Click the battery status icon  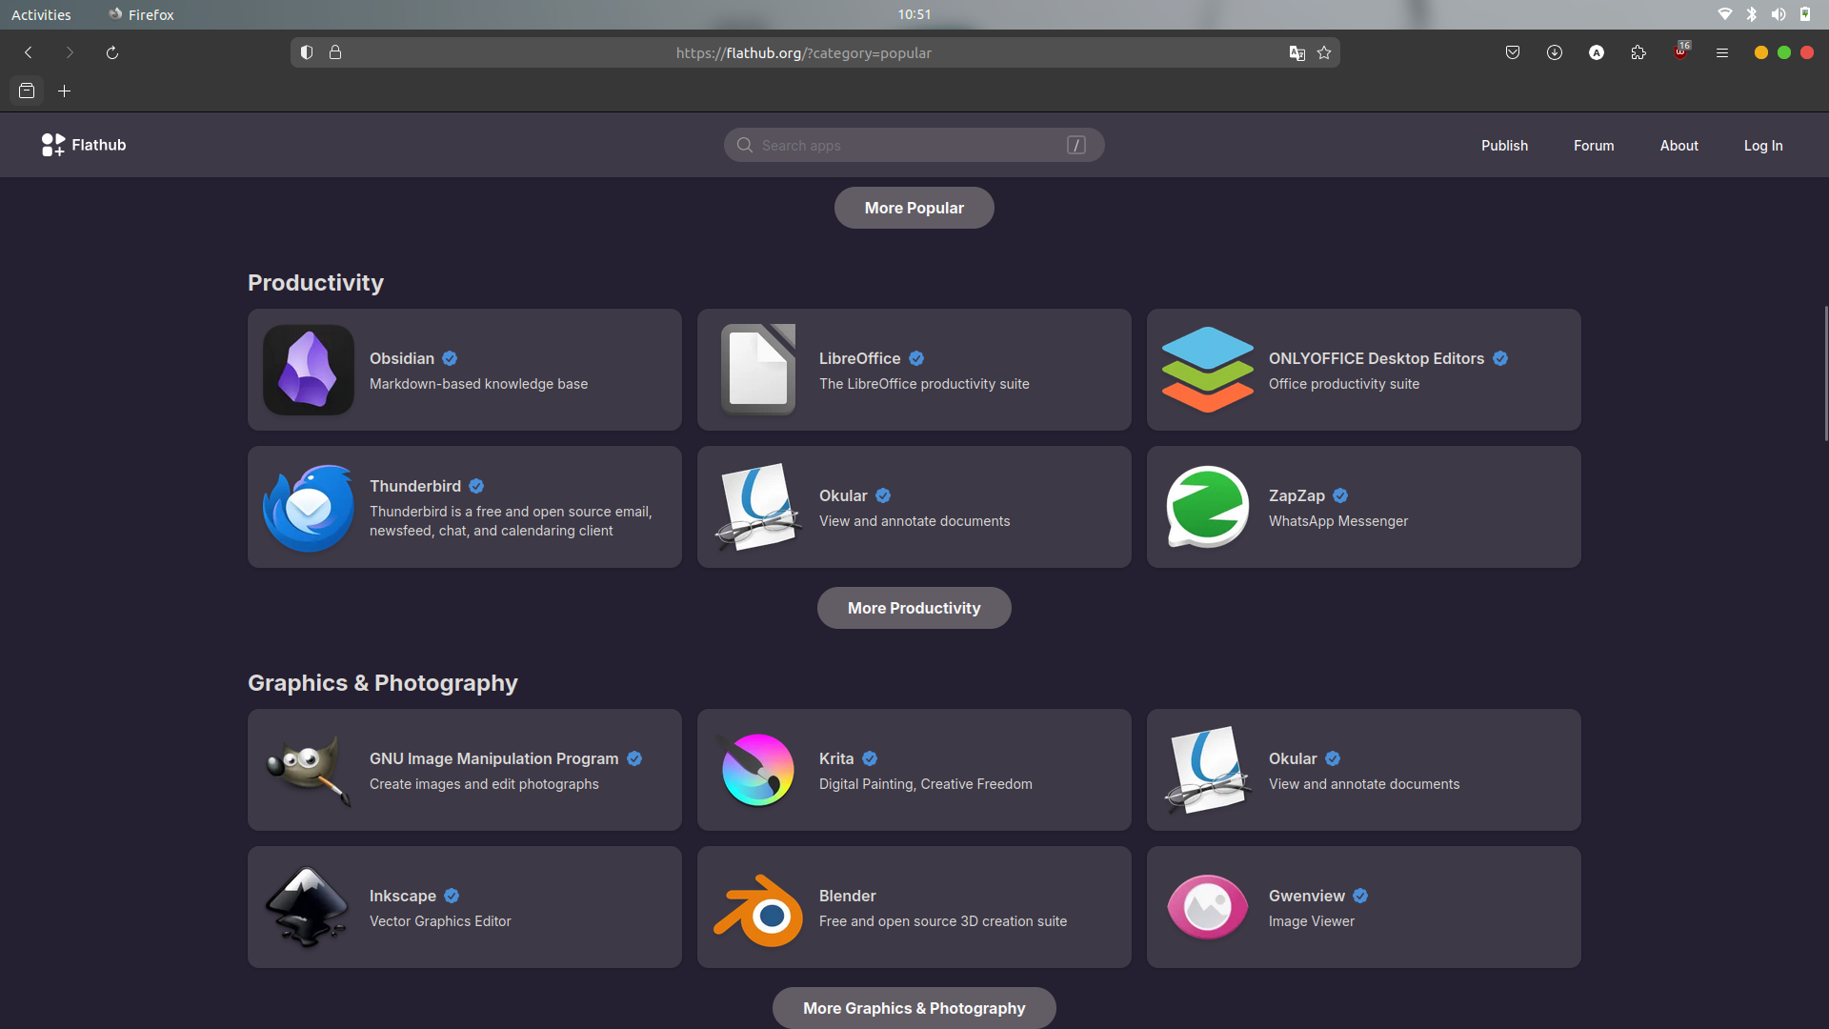click(x=1805, y=14)
